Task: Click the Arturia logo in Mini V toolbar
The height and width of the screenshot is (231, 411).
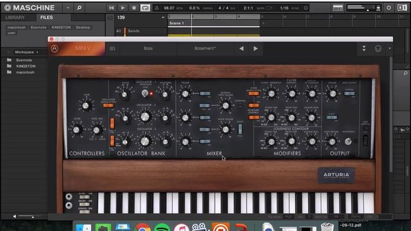Action: click(55, 49)
